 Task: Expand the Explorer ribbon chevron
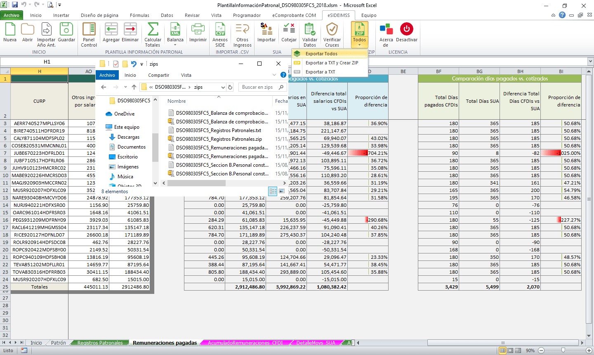(x=274, y=75)
